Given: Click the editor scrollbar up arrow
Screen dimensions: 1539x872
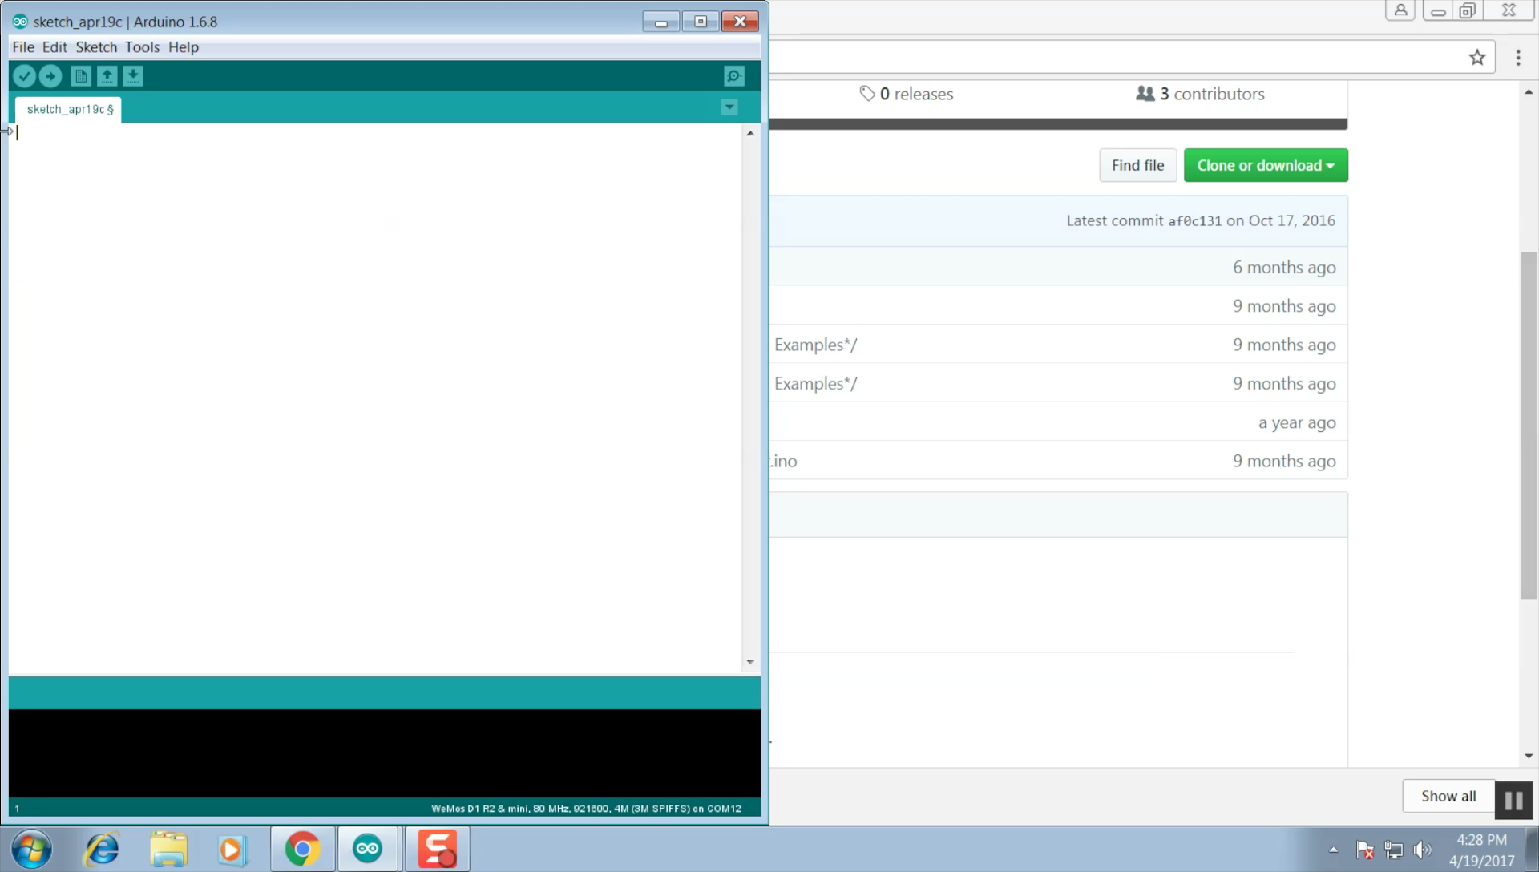Looking at the screenshot, I should coord(750,133).
